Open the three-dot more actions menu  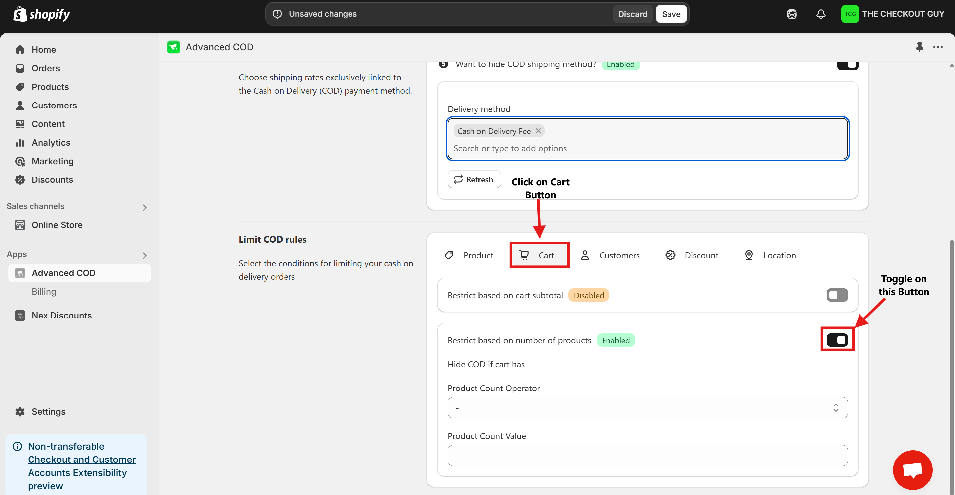[x=938, y=47]
